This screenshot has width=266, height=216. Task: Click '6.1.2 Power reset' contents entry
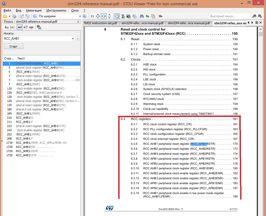tap(184, 49)
